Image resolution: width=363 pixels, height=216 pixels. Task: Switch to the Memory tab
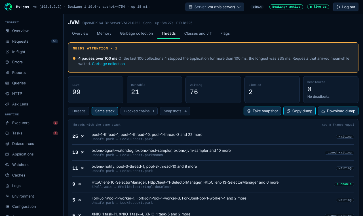click(x=104, y=33)
